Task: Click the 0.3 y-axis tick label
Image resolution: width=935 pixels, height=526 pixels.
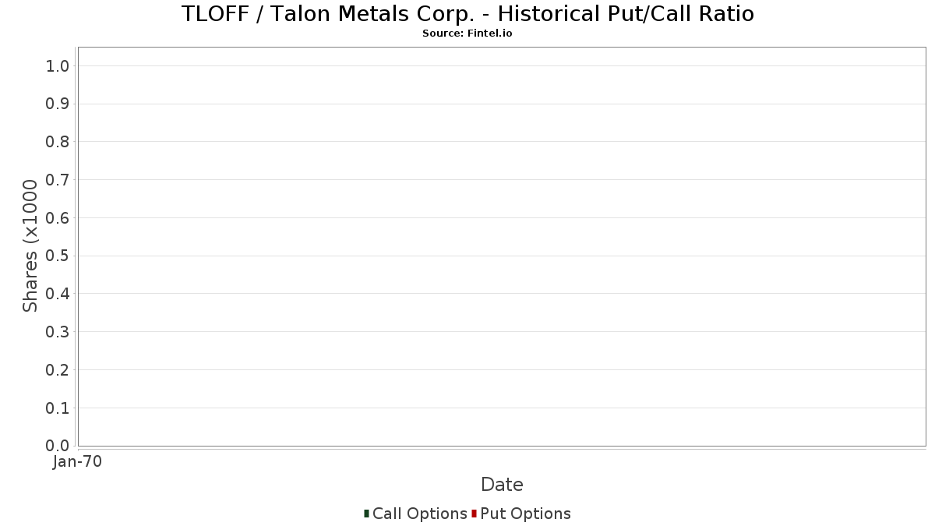Action: 58,332
